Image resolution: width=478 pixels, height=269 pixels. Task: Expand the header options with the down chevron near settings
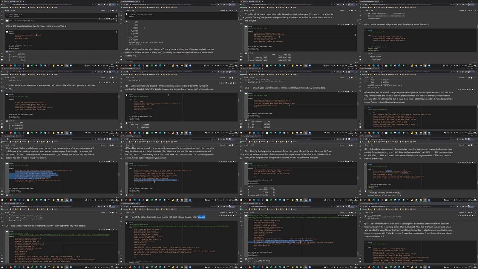click(x=117, y=10)
